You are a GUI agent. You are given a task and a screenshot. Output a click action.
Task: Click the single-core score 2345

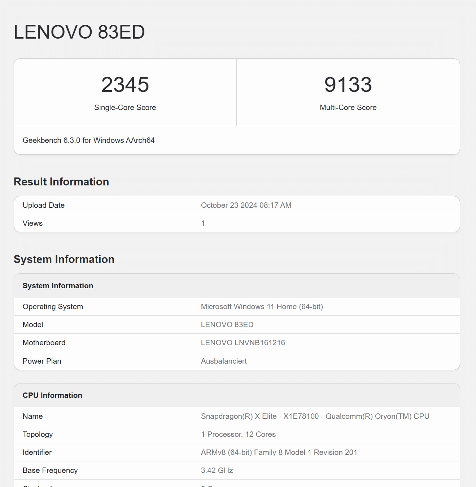coord(125,84)
